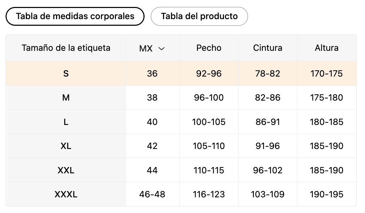Screen dimensions: 365x213
Task: Select the XXL size row label
Action: click(x=66, y=170)
